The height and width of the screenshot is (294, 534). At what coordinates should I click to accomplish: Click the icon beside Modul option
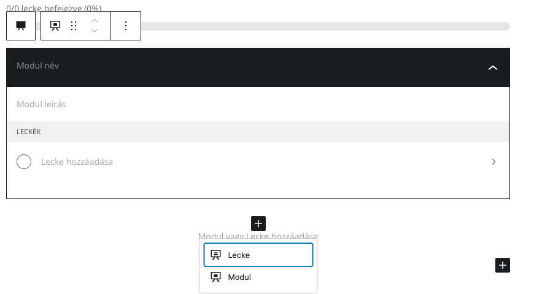(x=215, y=277)
